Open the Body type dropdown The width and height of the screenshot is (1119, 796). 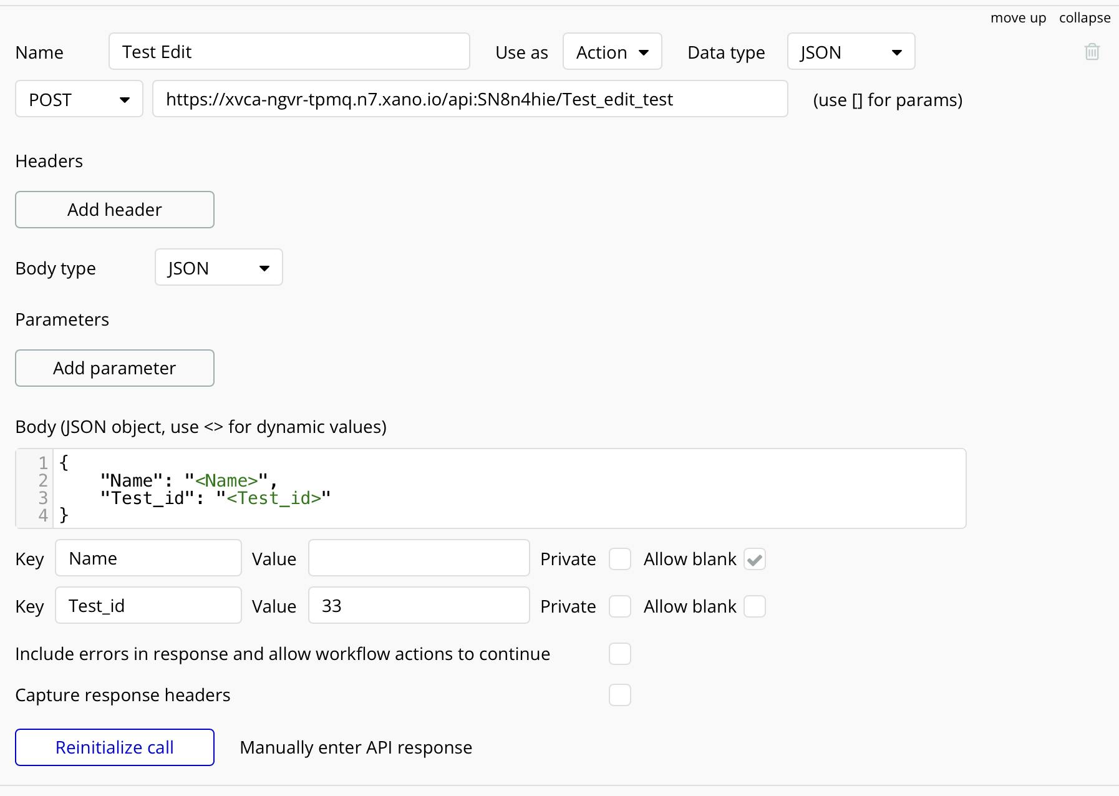tap(218, 268)
